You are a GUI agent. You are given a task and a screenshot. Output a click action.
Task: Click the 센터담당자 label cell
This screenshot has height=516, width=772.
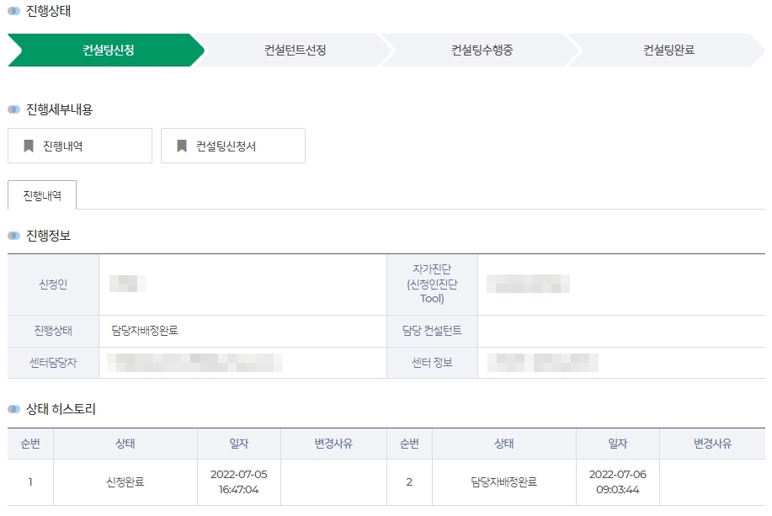pos(53,363)
